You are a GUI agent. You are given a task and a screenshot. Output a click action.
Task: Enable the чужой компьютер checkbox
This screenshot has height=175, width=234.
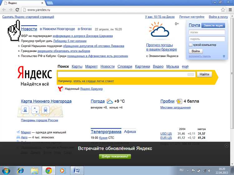(x=191, y=45)
